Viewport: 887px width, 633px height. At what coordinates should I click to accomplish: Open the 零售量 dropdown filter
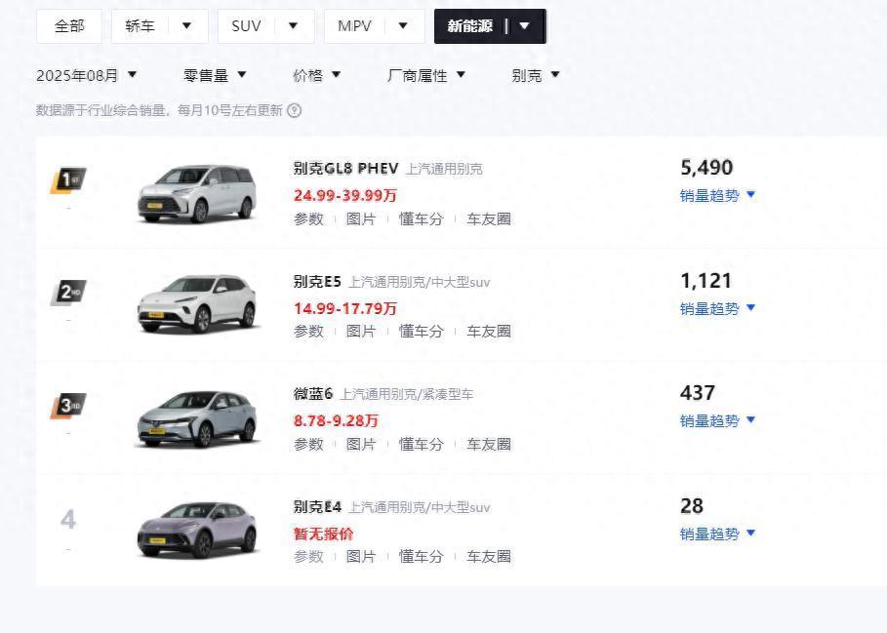click(x=215, y=75)
